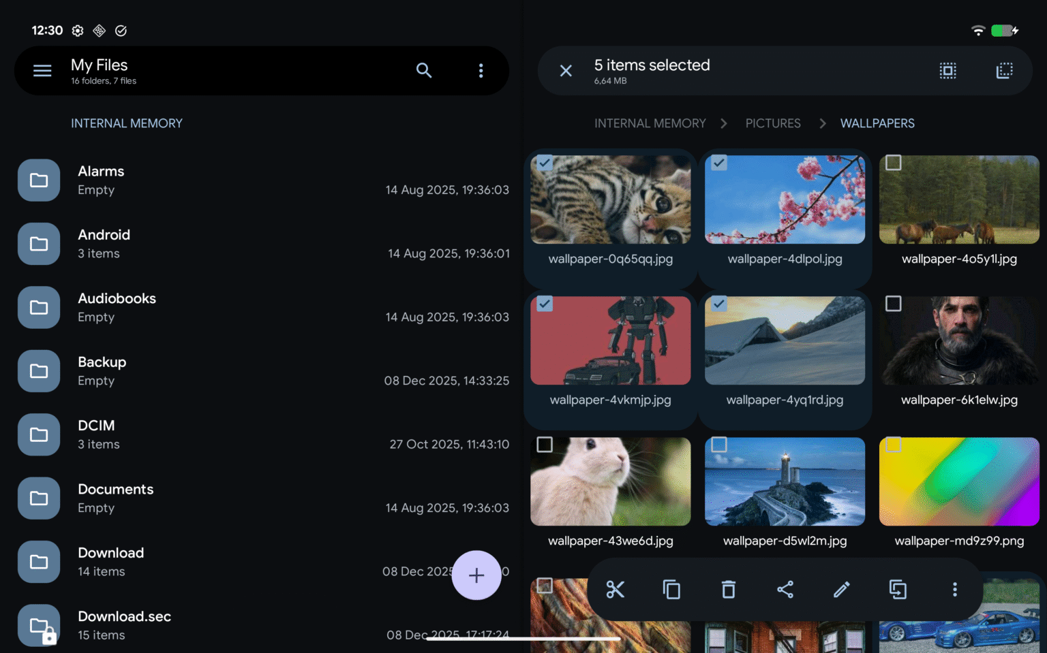Delete the five selected wallpapers via trash icon

tap(728, 590)
